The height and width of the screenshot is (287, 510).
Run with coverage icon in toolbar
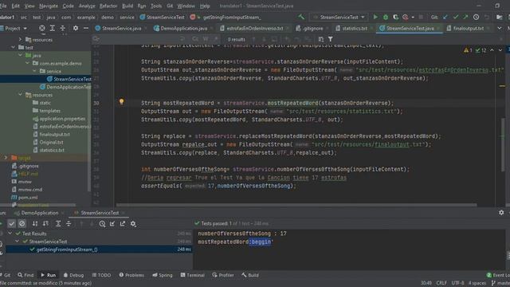coord(395,17)
